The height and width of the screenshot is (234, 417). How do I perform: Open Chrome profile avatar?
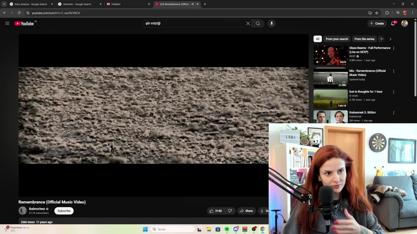(405, 13)
